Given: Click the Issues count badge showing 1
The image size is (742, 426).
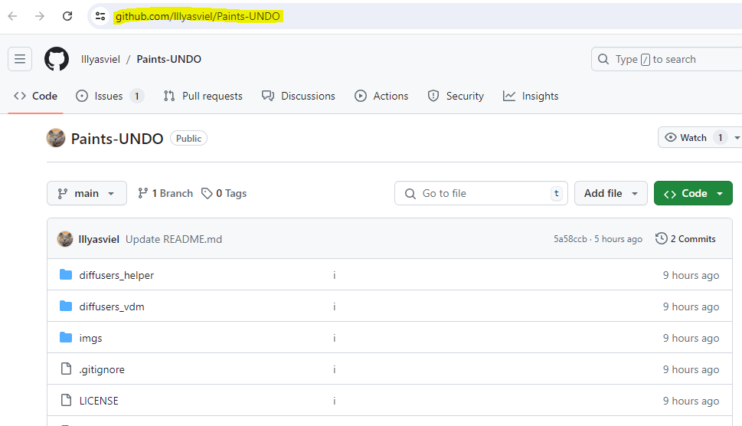Looking at the screenshot, I should (137, 96).
